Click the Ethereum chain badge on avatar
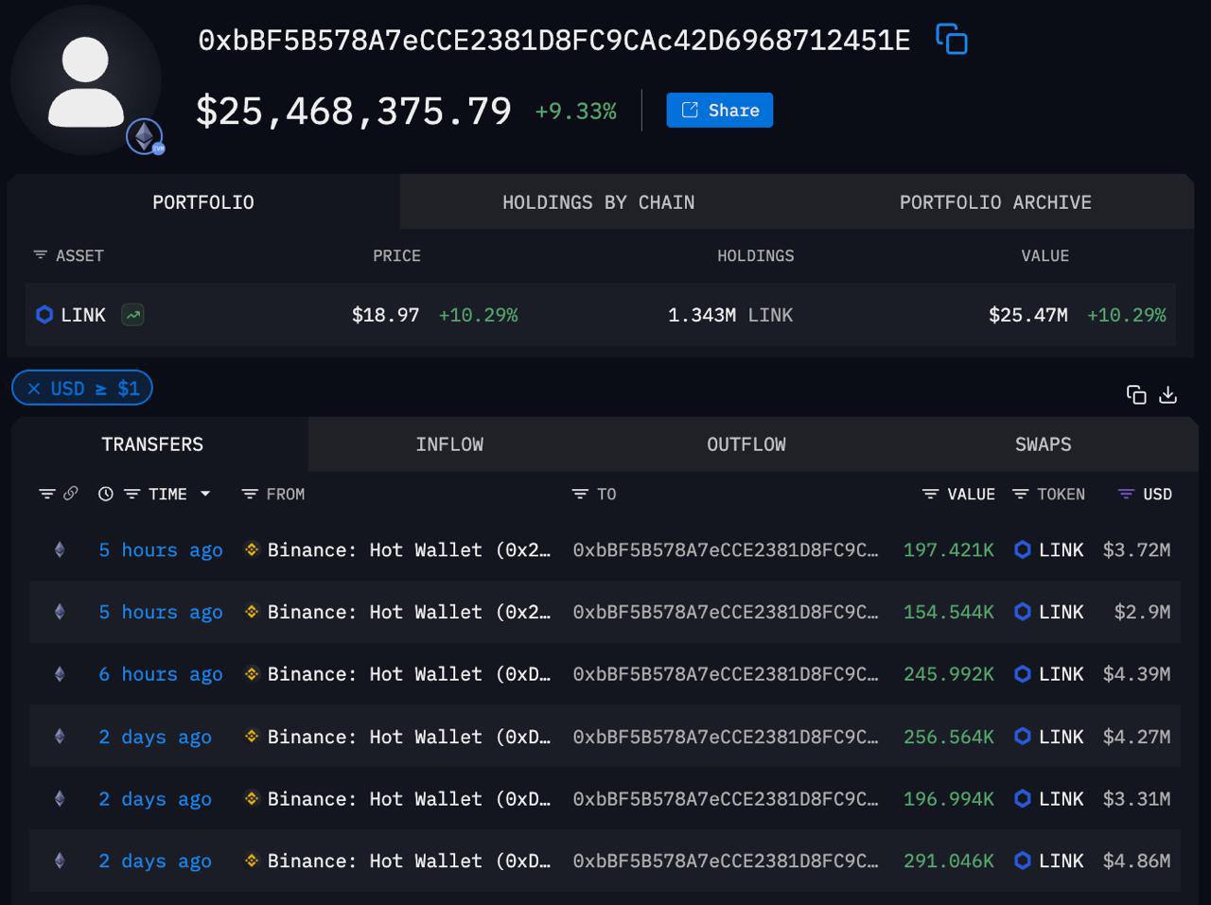This screenshot has height=905, width=1211. tap(145, 137)
